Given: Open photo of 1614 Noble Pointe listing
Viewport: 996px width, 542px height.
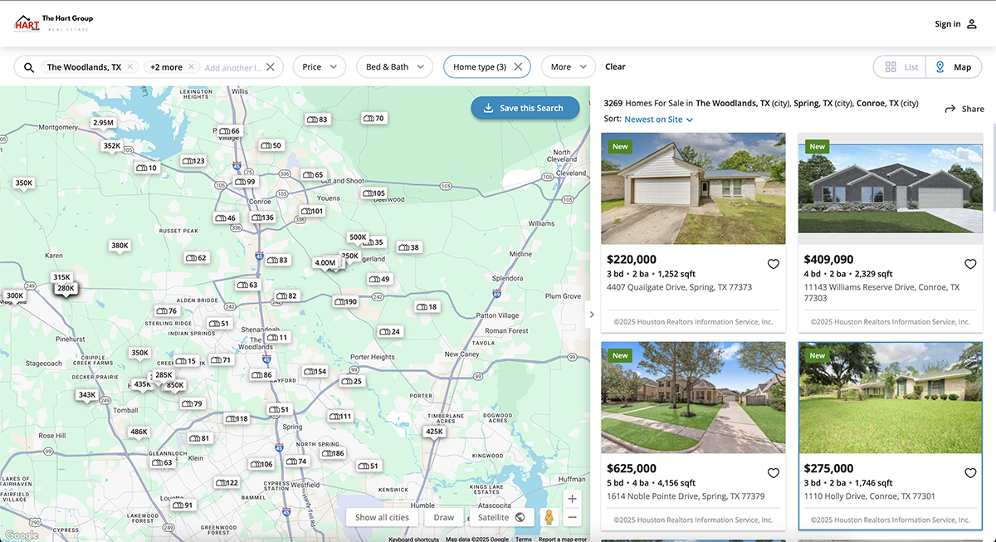Looking at the screenshot, I should pos(693,398).
